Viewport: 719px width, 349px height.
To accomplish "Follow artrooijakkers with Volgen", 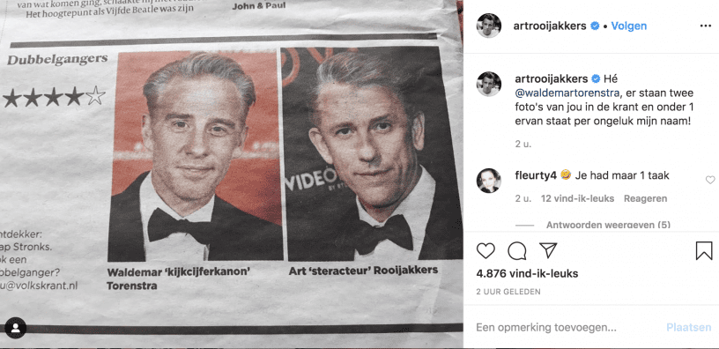I will click(628, 26).
